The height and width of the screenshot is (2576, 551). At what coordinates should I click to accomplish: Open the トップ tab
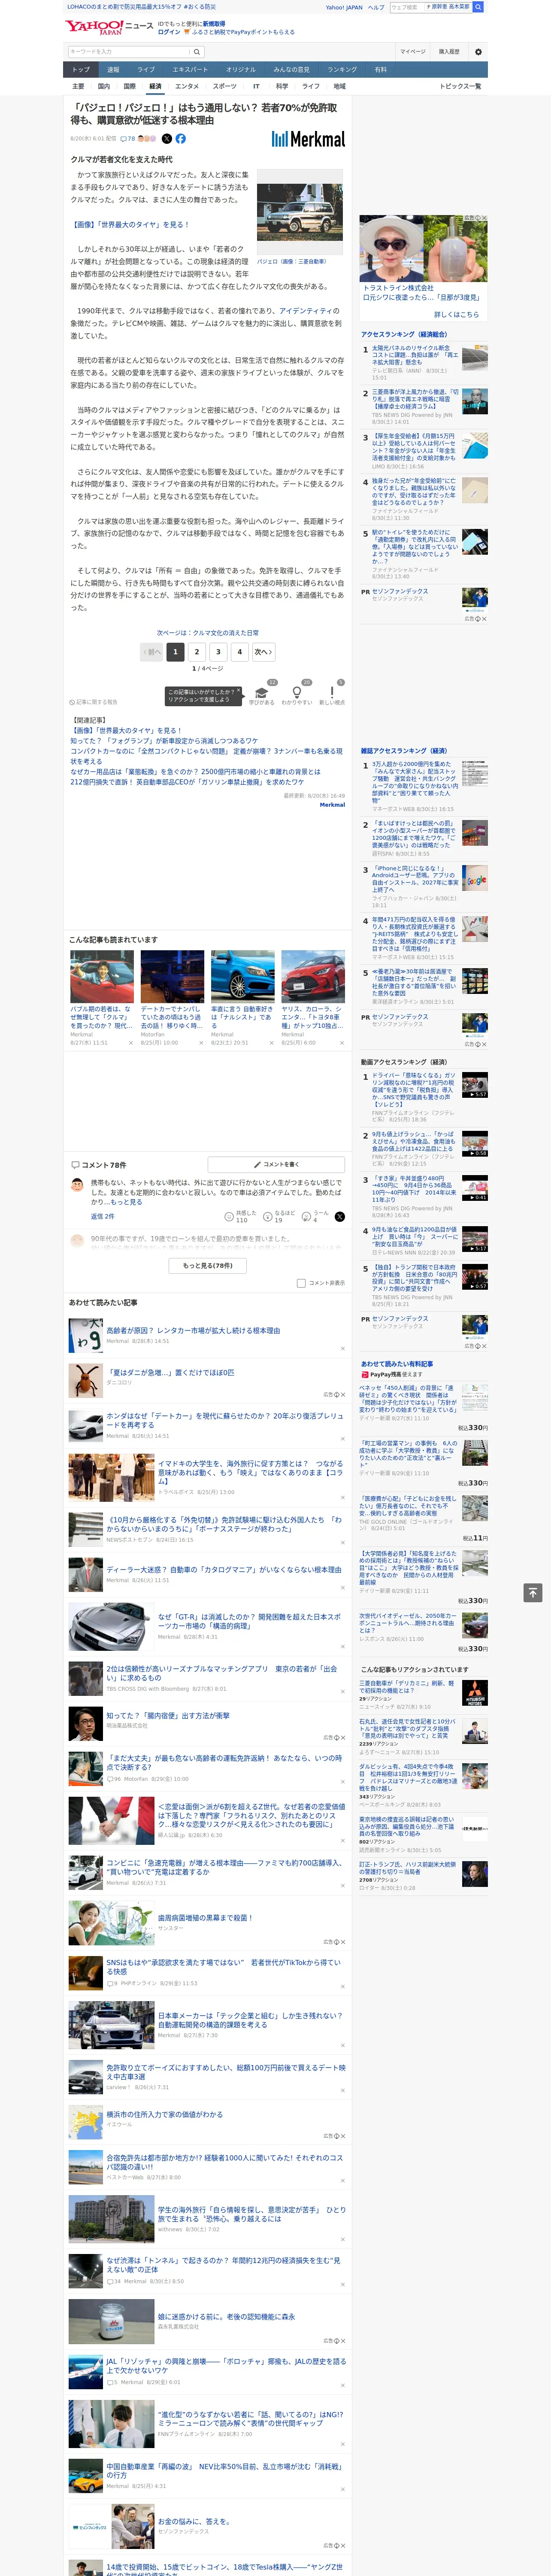click(81, 69)
